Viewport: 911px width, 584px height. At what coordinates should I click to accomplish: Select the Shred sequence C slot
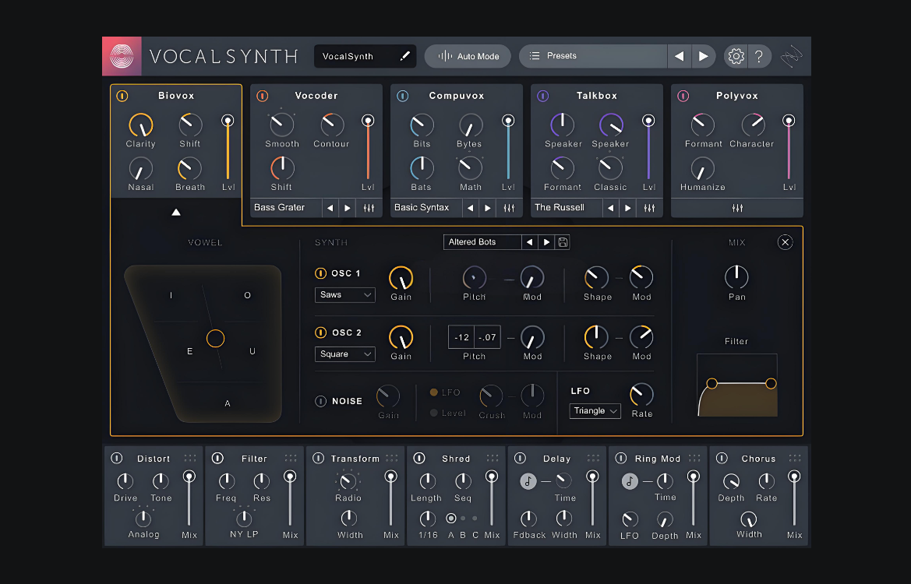coord(475,519)
